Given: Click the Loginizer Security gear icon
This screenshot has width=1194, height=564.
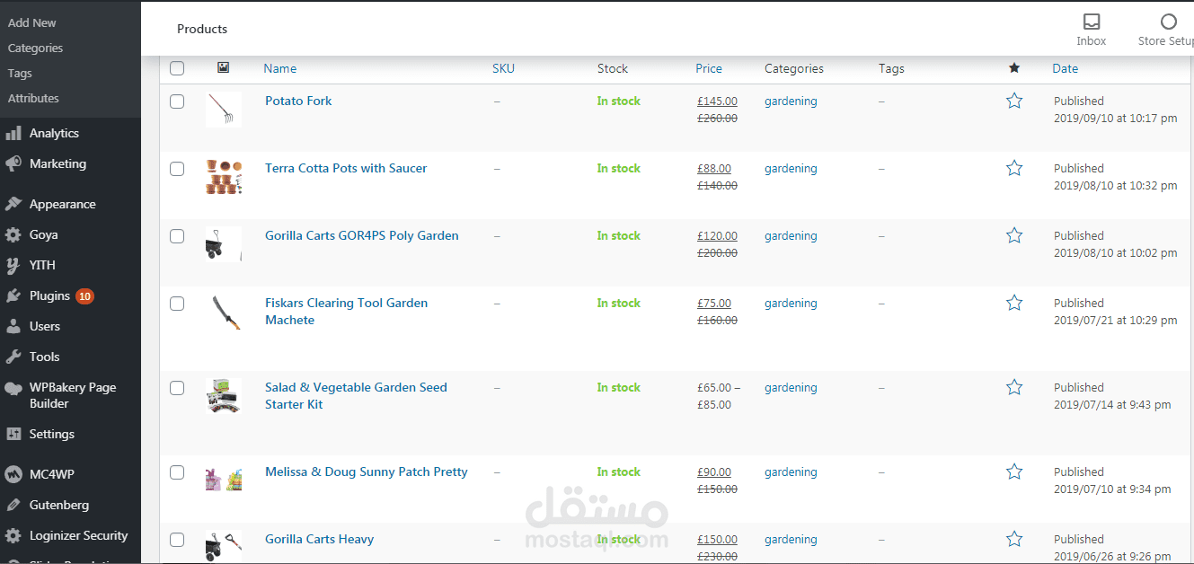Looking at the screenshot, I should coord(13,535).
